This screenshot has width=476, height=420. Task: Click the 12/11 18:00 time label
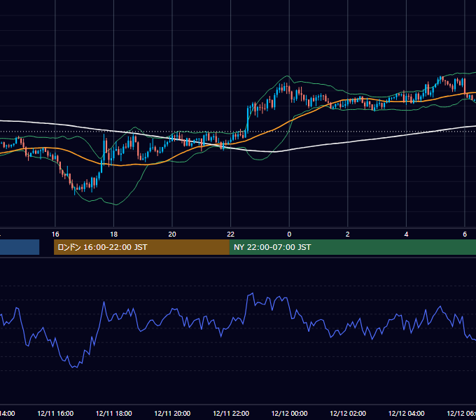pos(114,413)
